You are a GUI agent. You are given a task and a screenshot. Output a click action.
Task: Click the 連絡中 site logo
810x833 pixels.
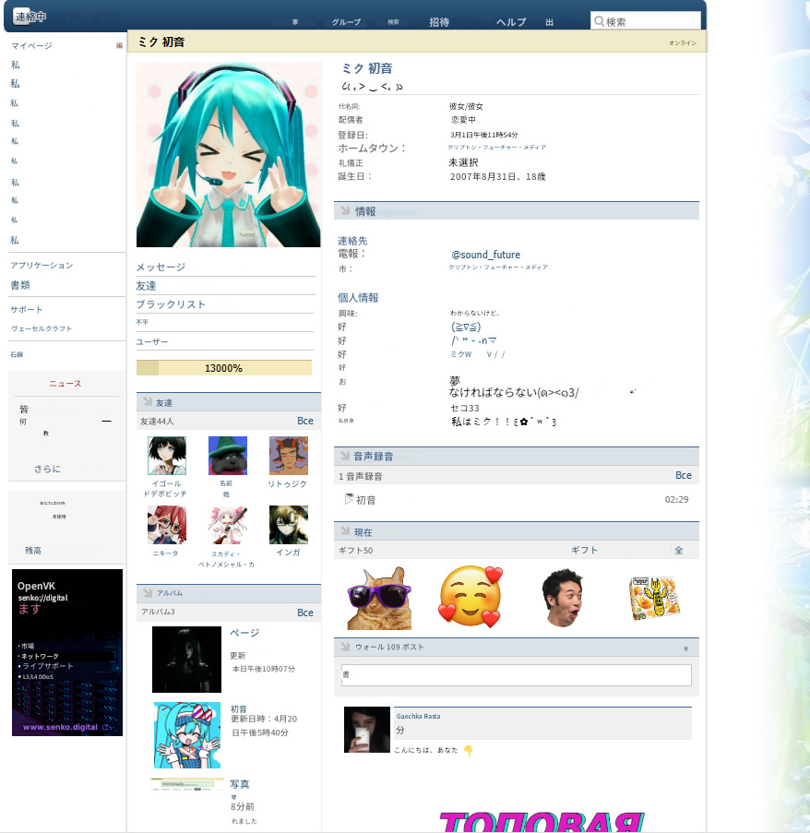coord(30,17)
